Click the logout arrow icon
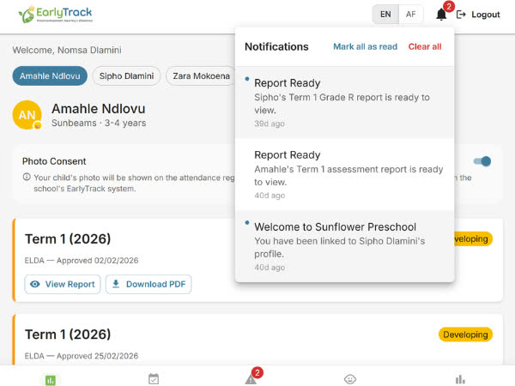This screenshot has width=515, height=386. (x=461, y=15)
